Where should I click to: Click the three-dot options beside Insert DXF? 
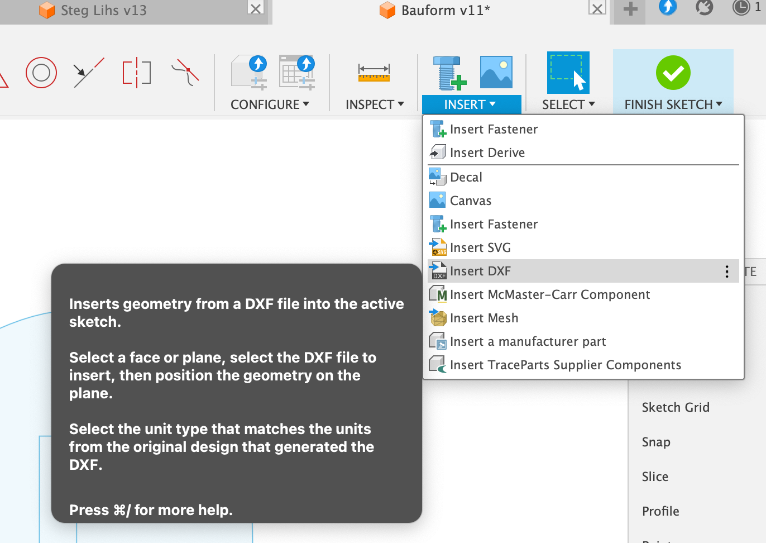click(726, 271)
